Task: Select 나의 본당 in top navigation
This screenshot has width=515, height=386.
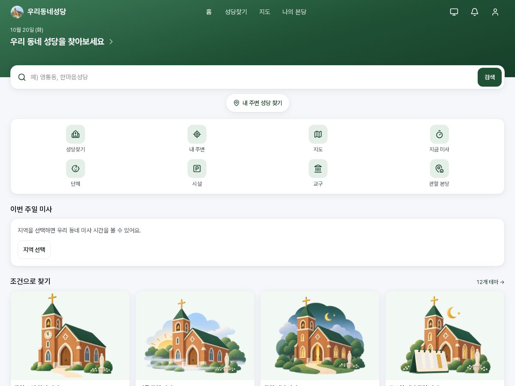Action: 294,12
